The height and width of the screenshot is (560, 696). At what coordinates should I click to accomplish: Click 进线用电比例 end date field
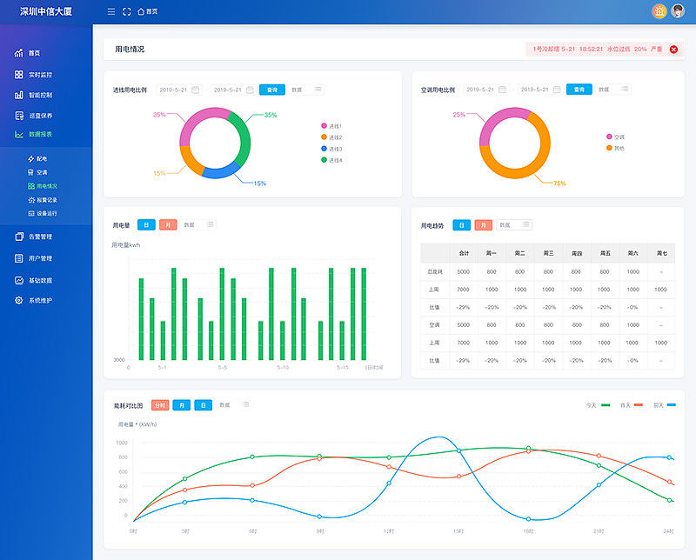pos(233,90)
